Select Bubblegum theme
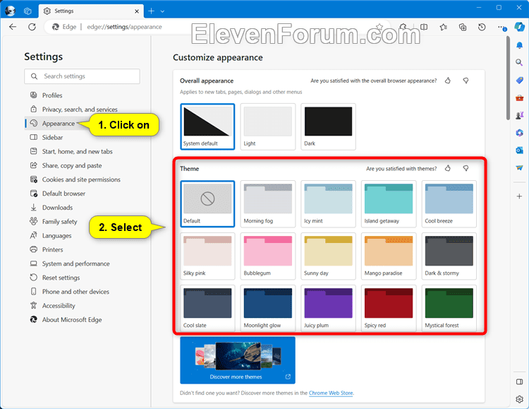The width and height of the screenshot is (529, 409). pos(268,256)
